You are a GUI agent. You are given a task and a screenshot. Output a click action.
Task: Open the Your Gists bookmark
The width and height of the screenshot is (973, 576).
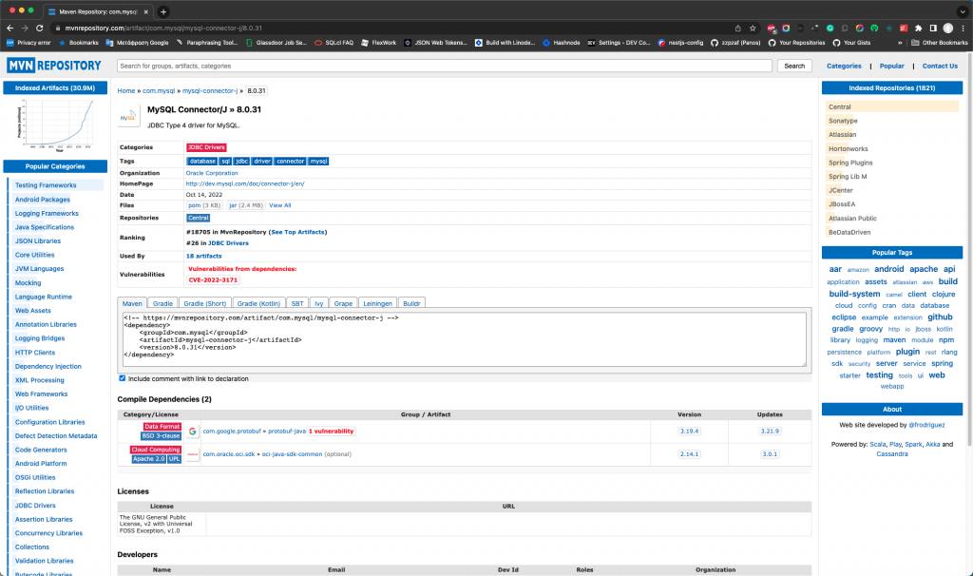[x=851, y=43]
